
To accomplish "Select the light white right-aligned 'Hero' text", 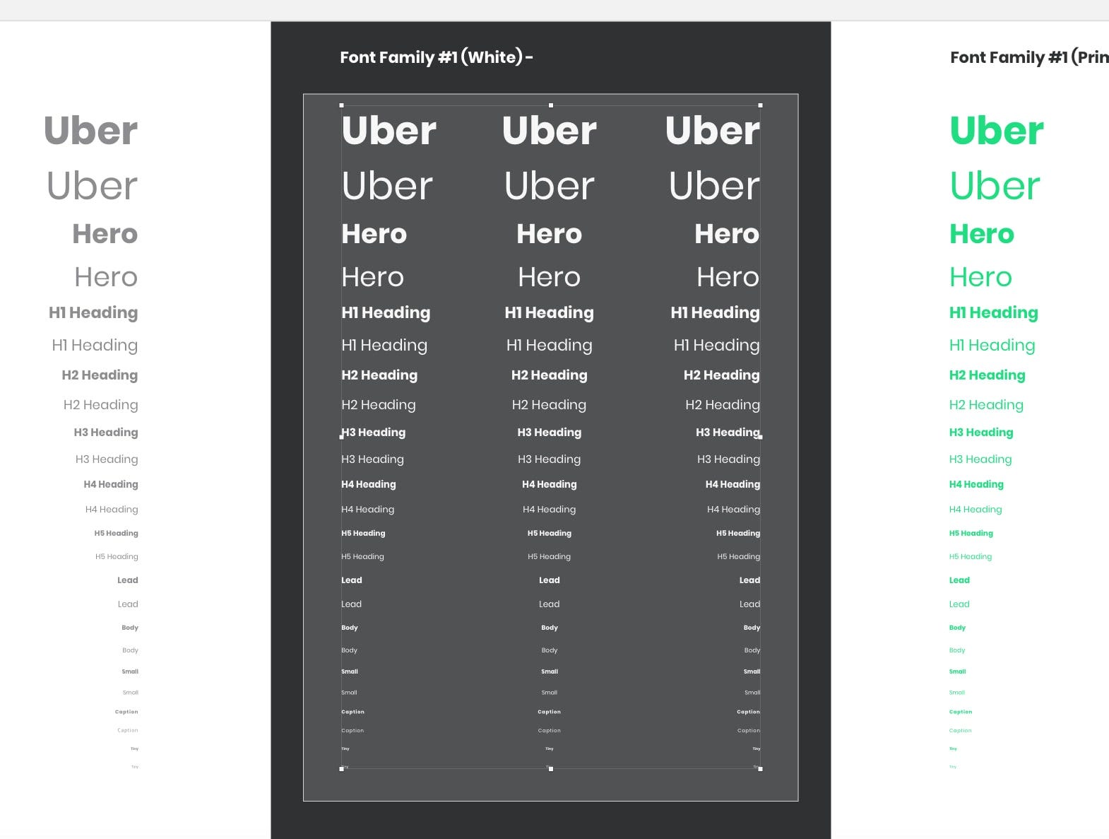I will pos(728,277).
